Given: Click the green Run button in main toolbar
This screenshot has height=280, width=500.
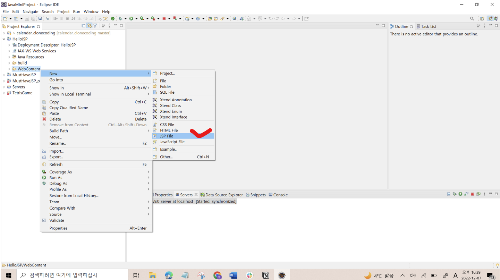Looking at the screenshot, I should click(131, 18).
